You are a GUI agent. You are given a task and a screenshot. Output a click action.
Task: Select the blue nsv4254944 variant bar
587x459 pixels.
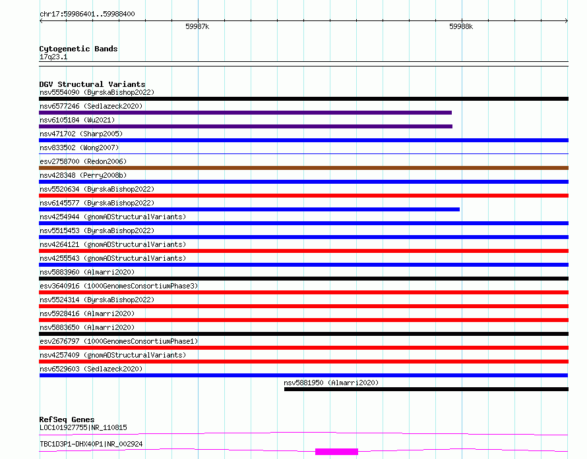303,223
